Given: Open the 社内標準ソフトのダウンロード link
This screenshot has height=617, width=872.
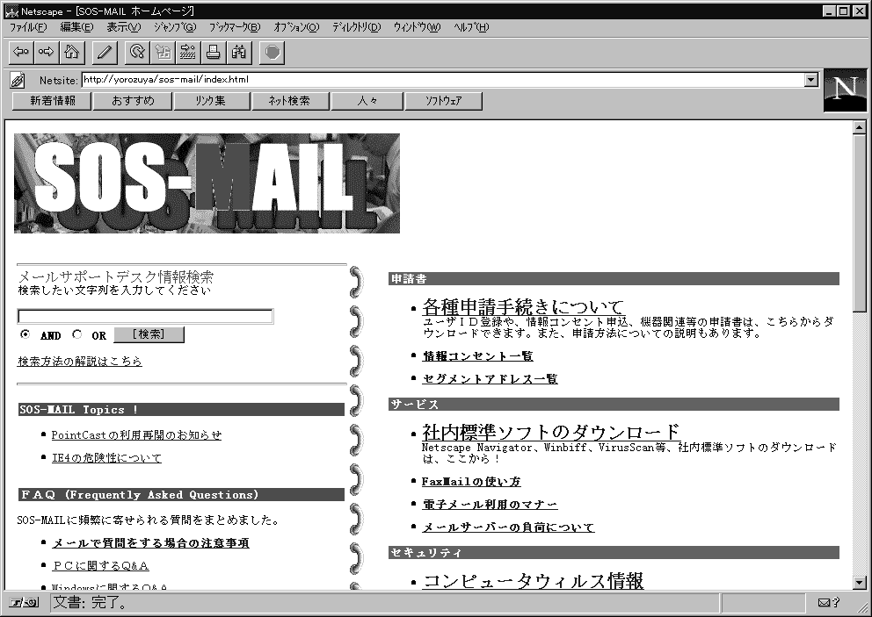Looking at the screenshot, I should (x=551, y=432).
